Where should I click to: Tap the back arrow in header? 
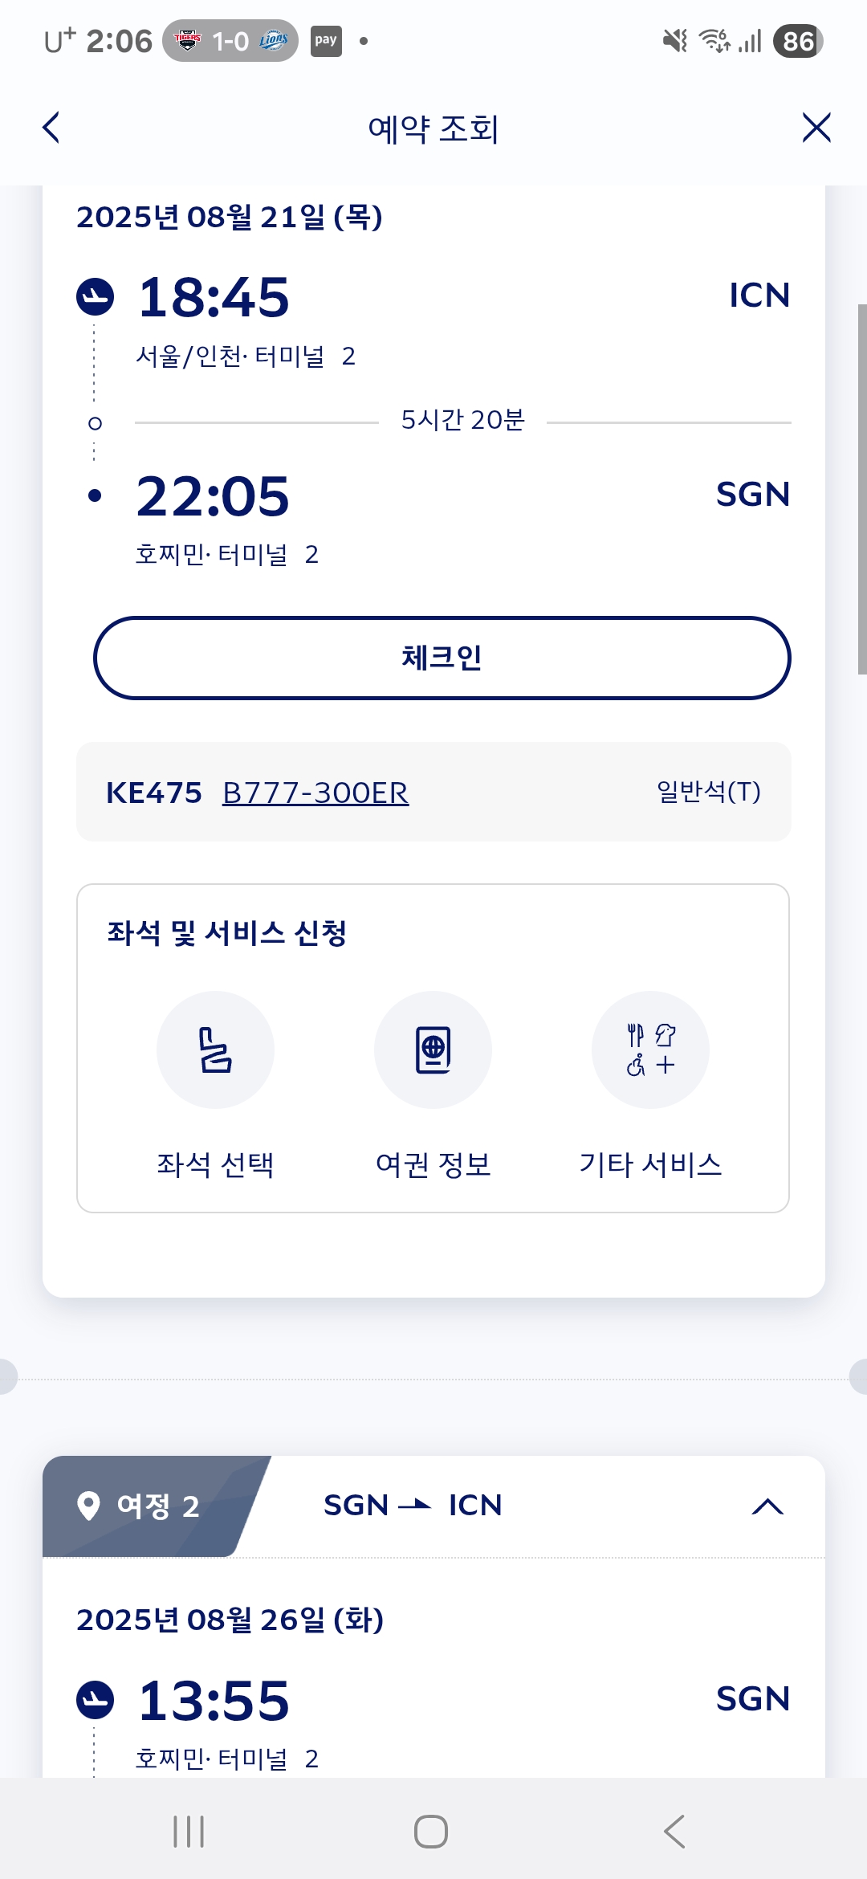51,128
